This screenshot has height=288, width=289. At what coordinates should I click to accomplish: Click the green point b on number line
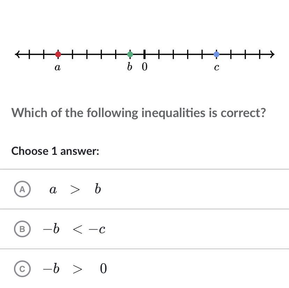click(130, 54)
